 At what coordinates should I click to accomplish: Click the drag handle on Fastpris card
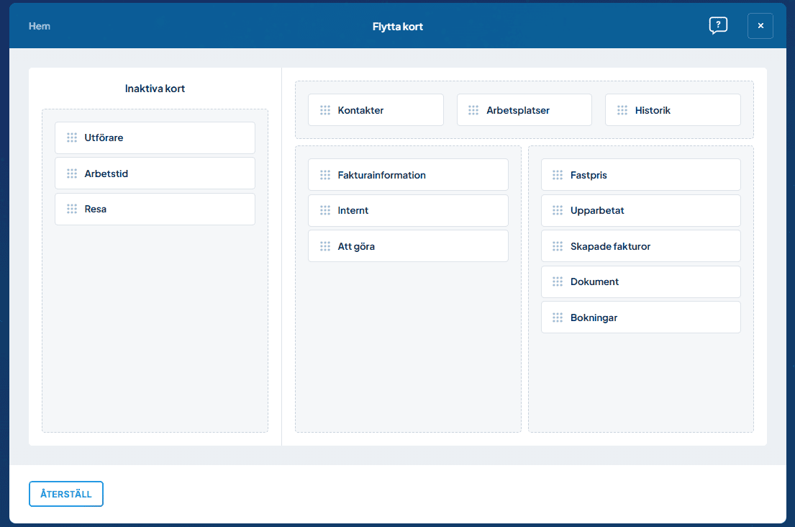point(558,175)
